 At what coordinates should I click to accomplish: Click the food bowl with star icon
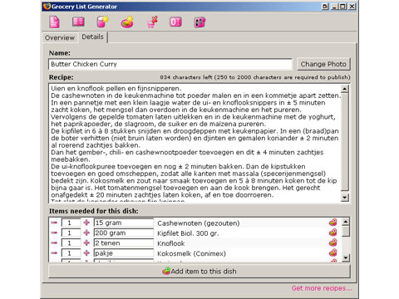127,22
